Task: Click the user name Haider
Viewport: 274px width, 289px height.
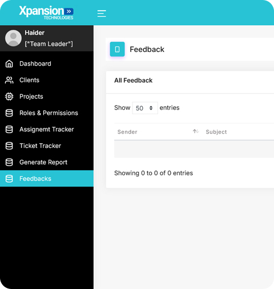Action: [x=34, y=33]
